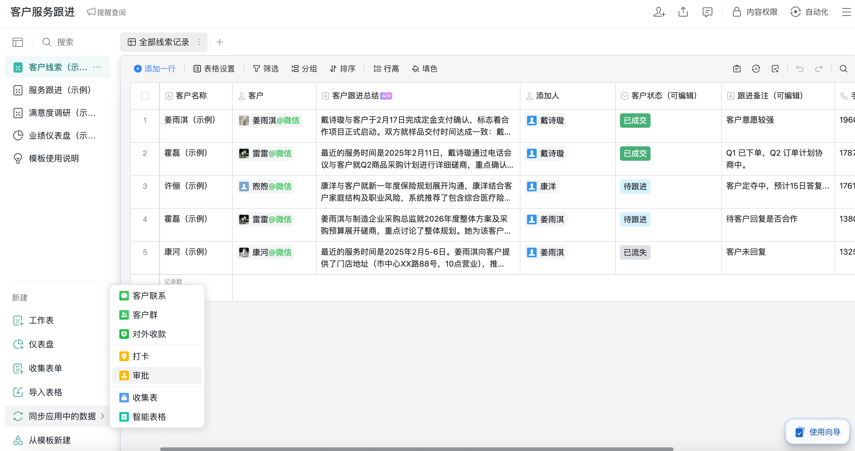Click the undo arrow icon
855x451 pixels.
[800, 69]
